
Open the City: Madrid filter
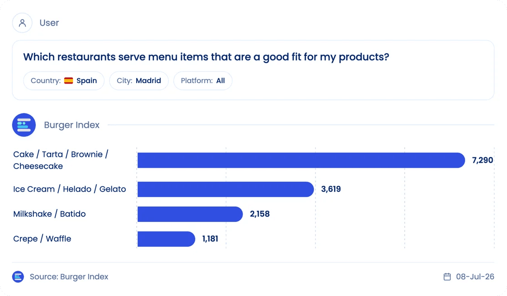click(139, 81)
